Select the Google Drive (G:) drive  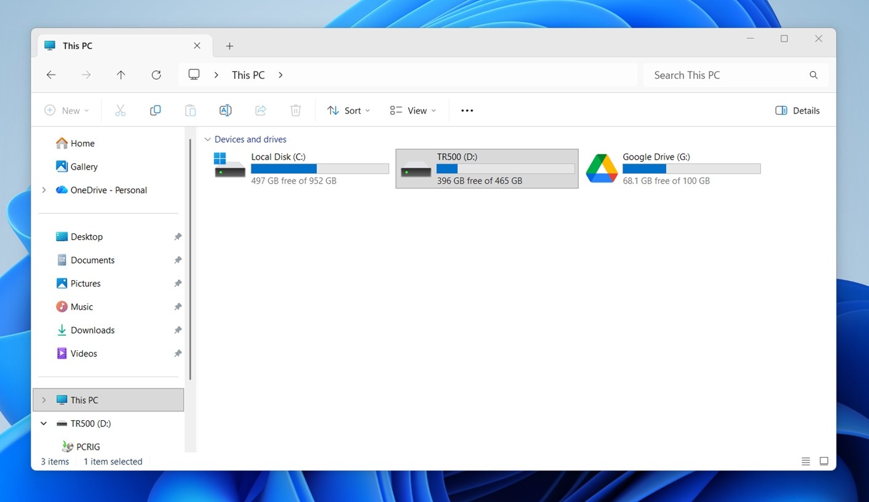pyautogui.click(x=673, y=168)
